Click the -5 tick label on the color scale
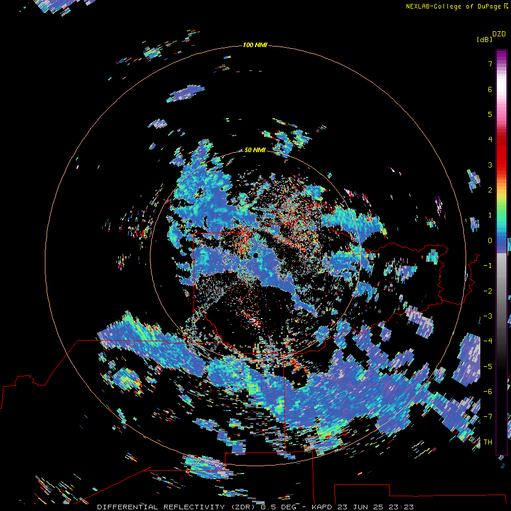511x511 pixels. tap(488, 367)
